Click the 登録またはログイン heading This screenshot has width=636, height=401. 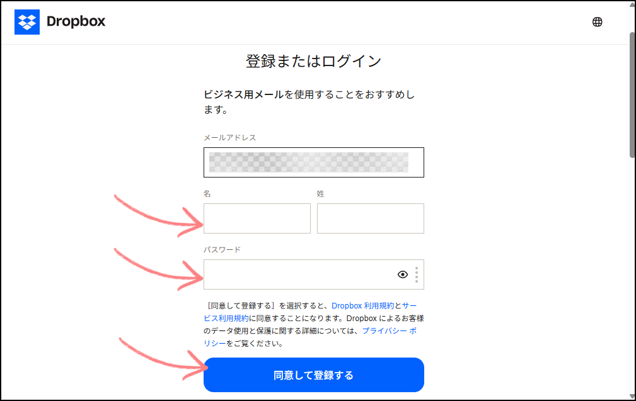click(x=313, y=61)
